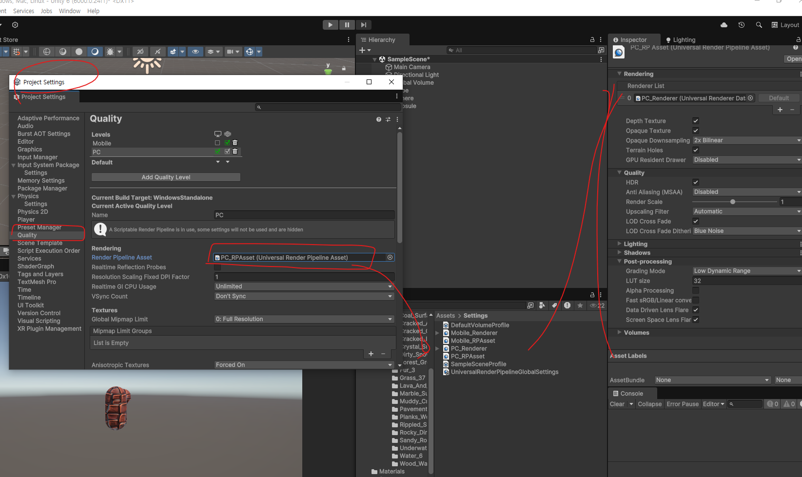Click the Add Quality Level button

tap(166, 177)
